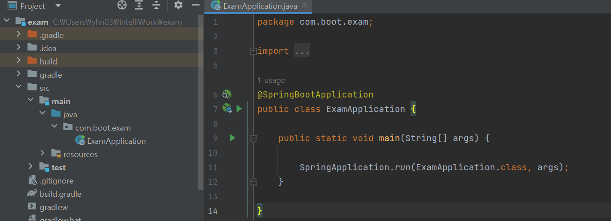Click the gradlew script file icon
The height and width of the screenshot is (221, 611).
pos(32,206)
